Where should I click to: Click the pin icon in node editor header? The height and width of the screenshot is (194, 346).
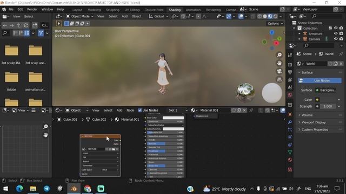tap(251, 110)
